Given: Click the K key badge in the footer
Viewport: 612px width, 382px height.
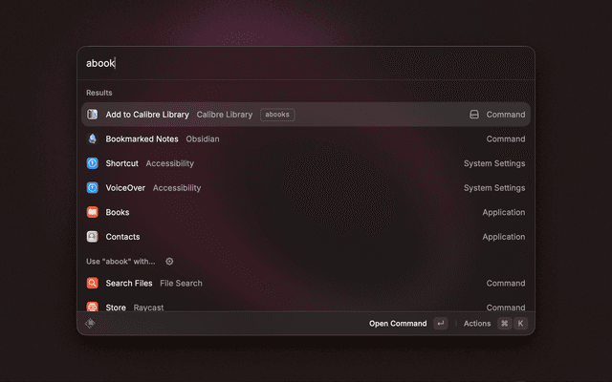Looking at the screenshot, I should click(520, 323).
